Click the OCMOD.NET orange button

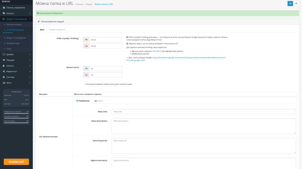click(x=16, y=162)
